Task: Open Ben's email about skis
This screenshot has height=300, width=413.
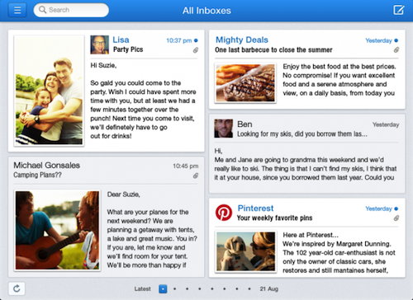Action: (307, 154)
